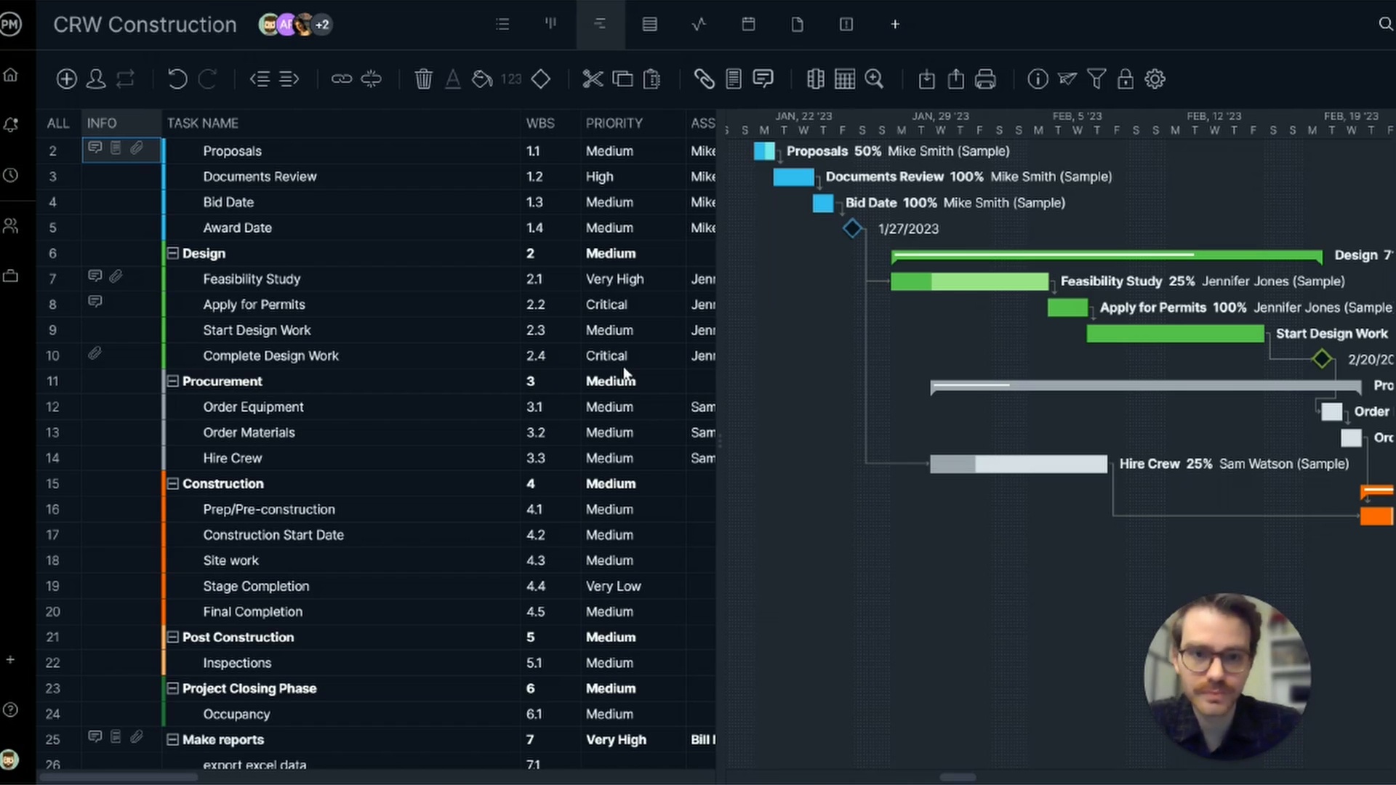Click the PRIORITY column header
This screenshot has height=785, width=1396.
614,124
